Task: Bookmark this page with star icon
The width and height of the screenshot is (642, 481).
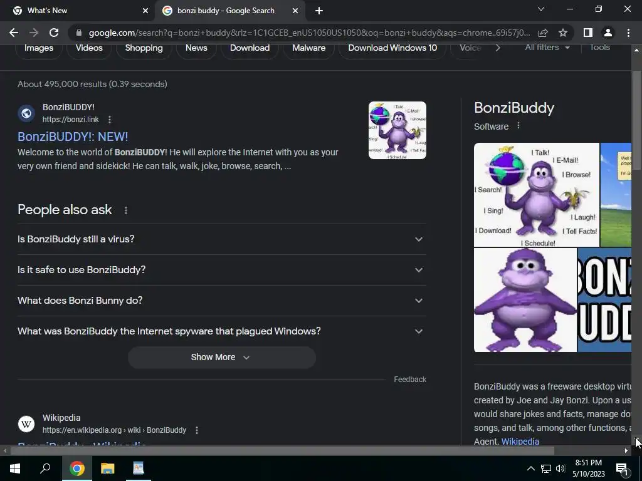Action: point(563,33)
